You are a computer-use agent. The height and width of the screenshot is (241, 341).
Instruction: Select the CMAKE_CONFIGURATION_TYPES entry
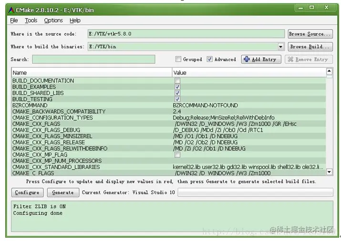(x=52, y=118)
